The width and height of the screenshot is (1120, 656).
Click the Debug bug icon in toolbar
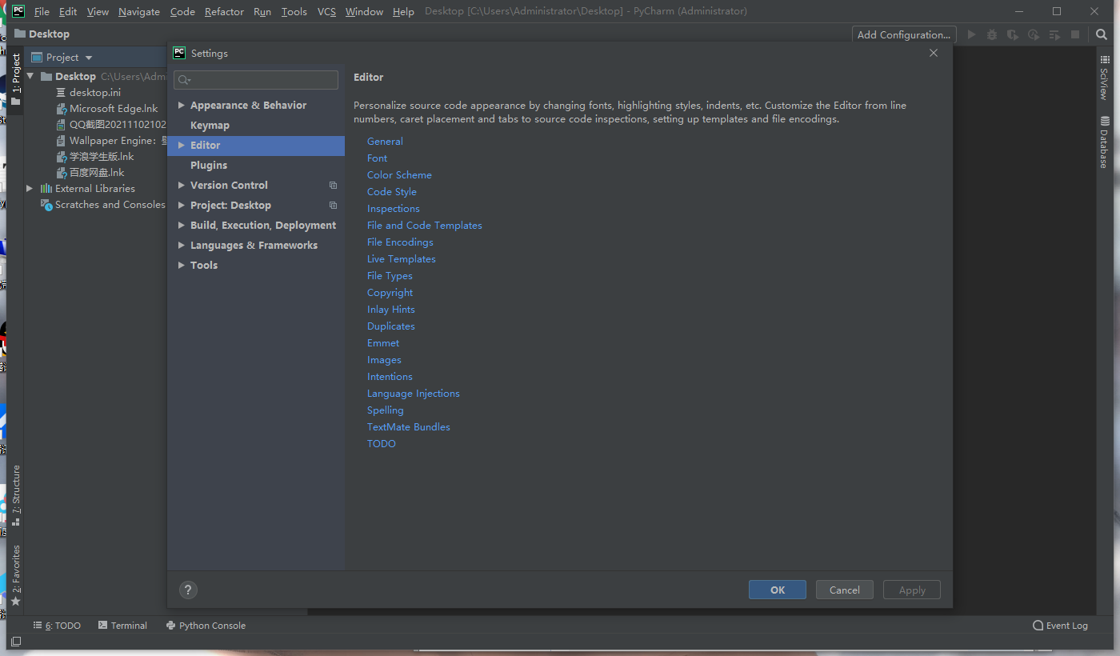[992, 34]
